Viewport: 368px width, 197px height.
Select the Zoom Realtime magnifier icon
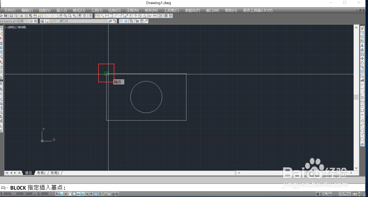[65, 16]
